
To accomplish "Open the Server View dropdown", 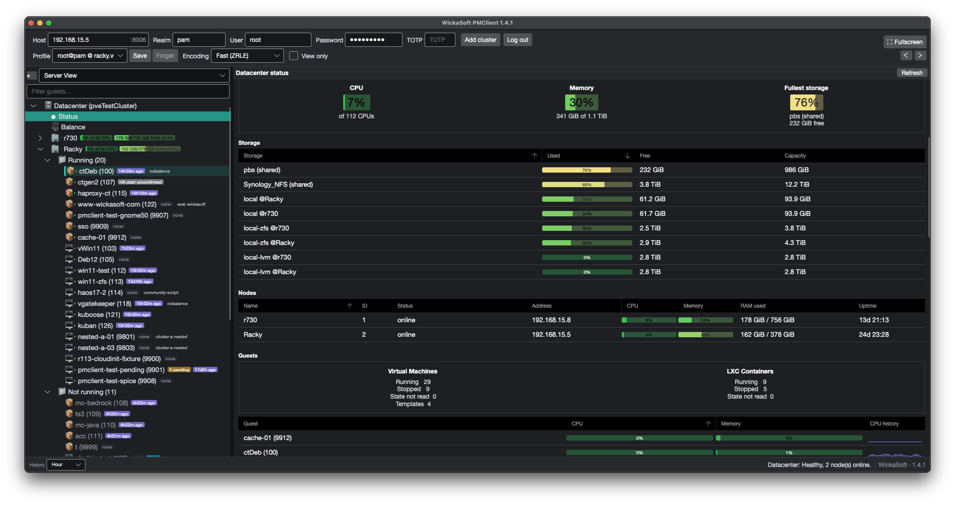I will coord(134,75).
